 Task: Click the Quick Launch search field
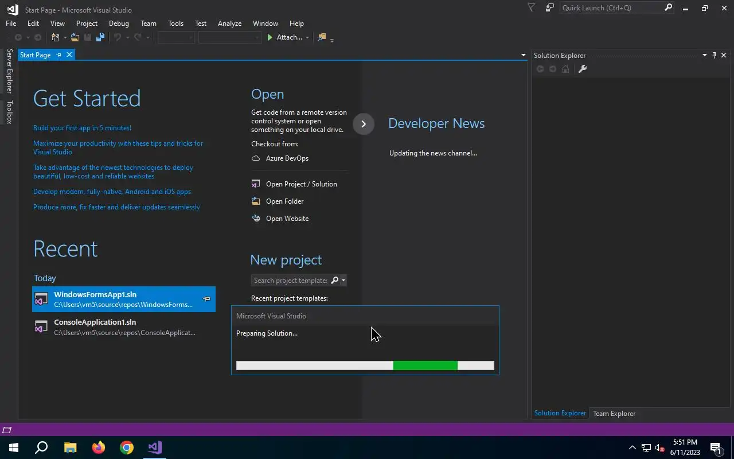pos(611,8)
